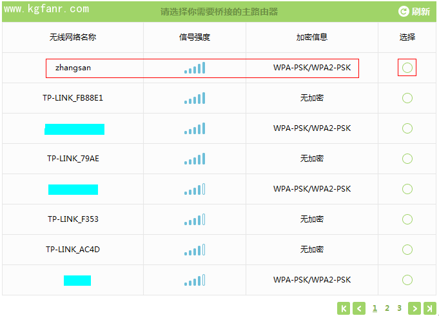The image size is (439, 318).
Task: Click signal bars for TP-LINK_FB88E1
Action: [195, 98]
